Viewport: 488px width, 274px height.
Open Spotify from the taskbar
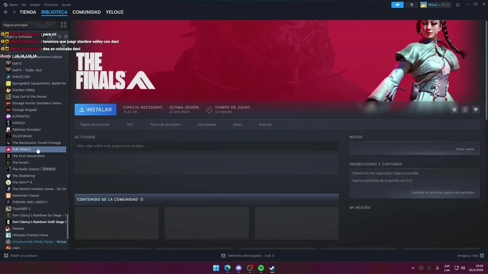coord(261,268)
